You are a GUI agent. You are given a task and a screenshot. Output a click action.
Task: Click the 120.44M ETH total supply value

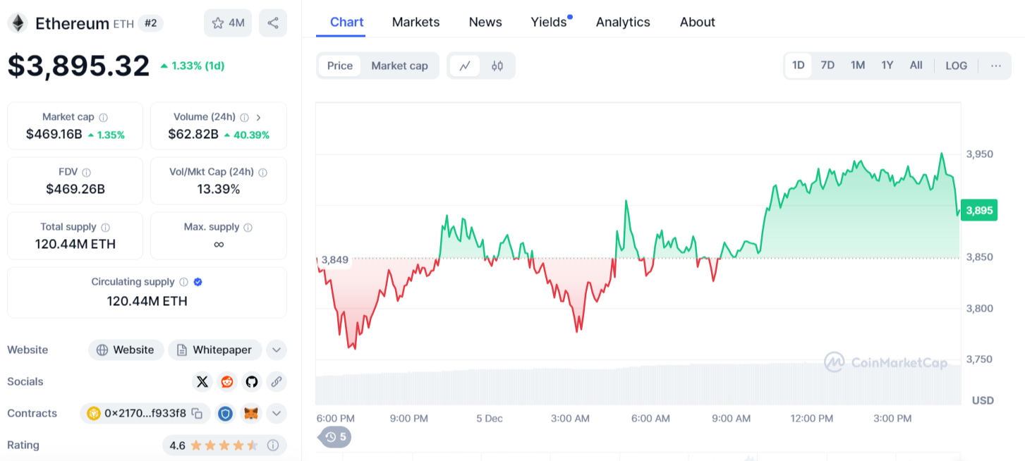click(x=75, y=245)
